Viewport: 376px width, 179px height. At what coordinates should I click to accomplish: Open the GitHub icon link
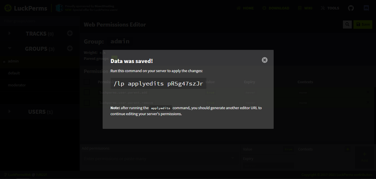pos(351,8)
